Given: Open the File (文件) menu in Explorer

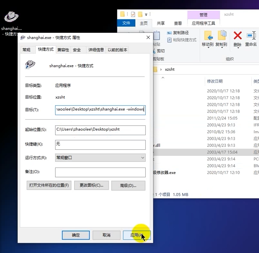Looking at the screenshot, I should (x=126, y=23).
